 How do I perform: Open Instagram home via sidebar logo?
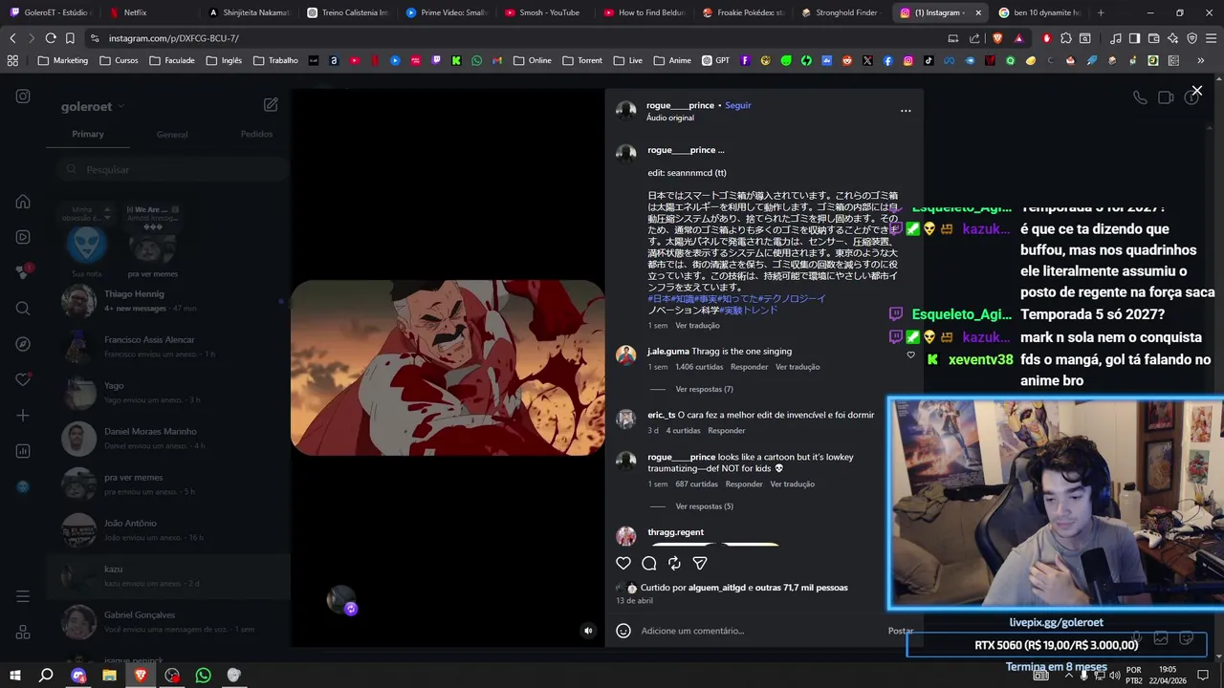23,97
